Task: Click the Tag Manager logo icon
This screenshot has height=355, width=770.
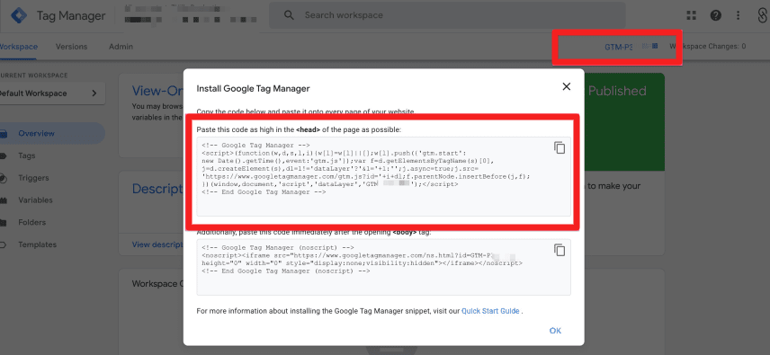Action: [x=19, y=15]
